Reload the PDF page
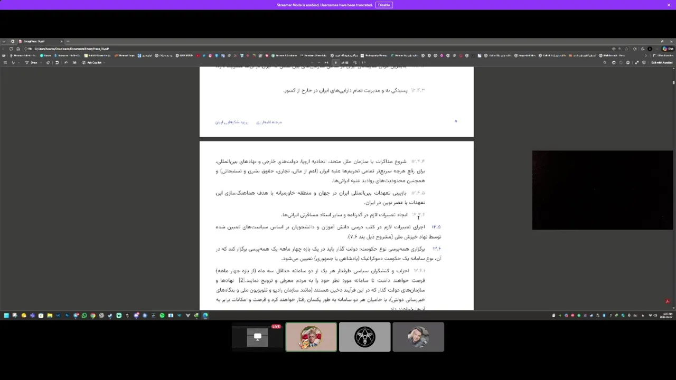Screen dimensions: 676x380 (11, 49)
